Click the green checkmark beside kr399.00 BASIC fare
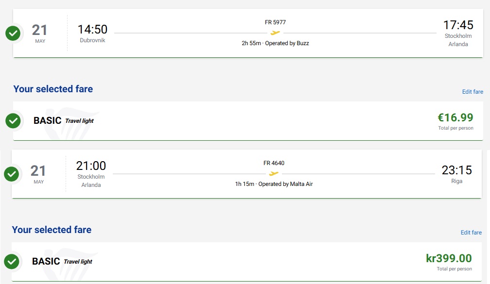 click(x=12, y=262)
